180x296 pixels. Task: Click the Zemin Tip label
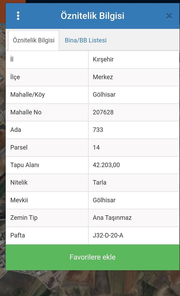(24, 218)
